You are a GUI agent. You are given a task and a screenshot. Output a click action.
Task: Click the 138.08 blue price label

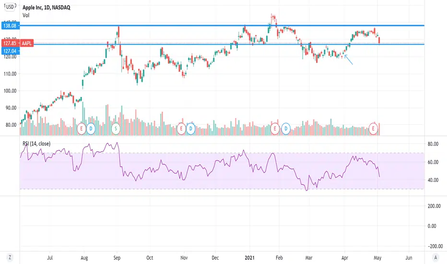click(10, 26)
